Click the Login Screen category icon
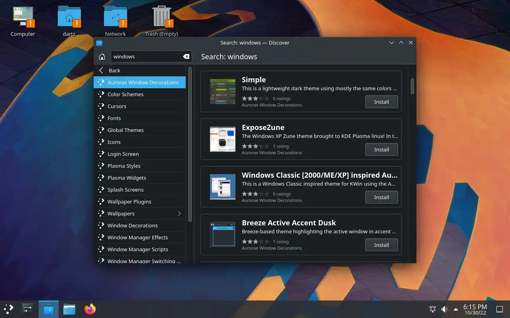This screenshot has width=510, height=318. [x=101, y=154]
